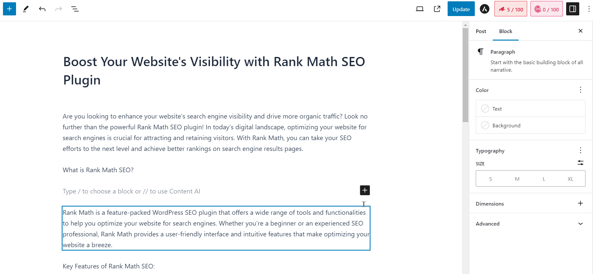
Task: Select the S font size
Action: click(x=491, y=179)
